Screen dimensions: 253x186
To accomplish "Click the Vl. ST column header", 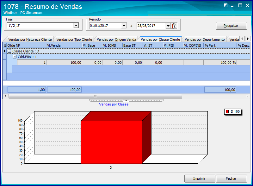I will (x=153, y=45).
